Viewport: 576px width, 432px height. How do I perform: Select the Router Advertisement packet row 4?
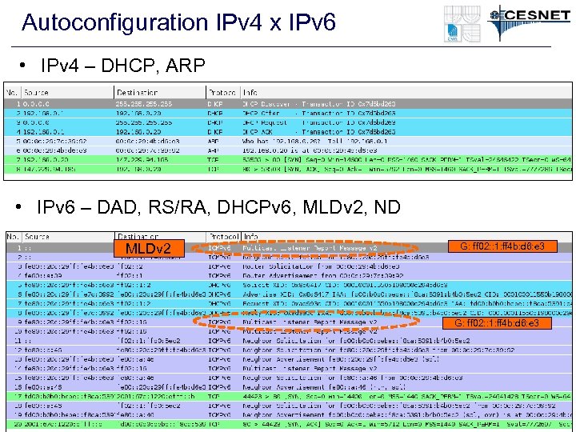click(289, 275)
